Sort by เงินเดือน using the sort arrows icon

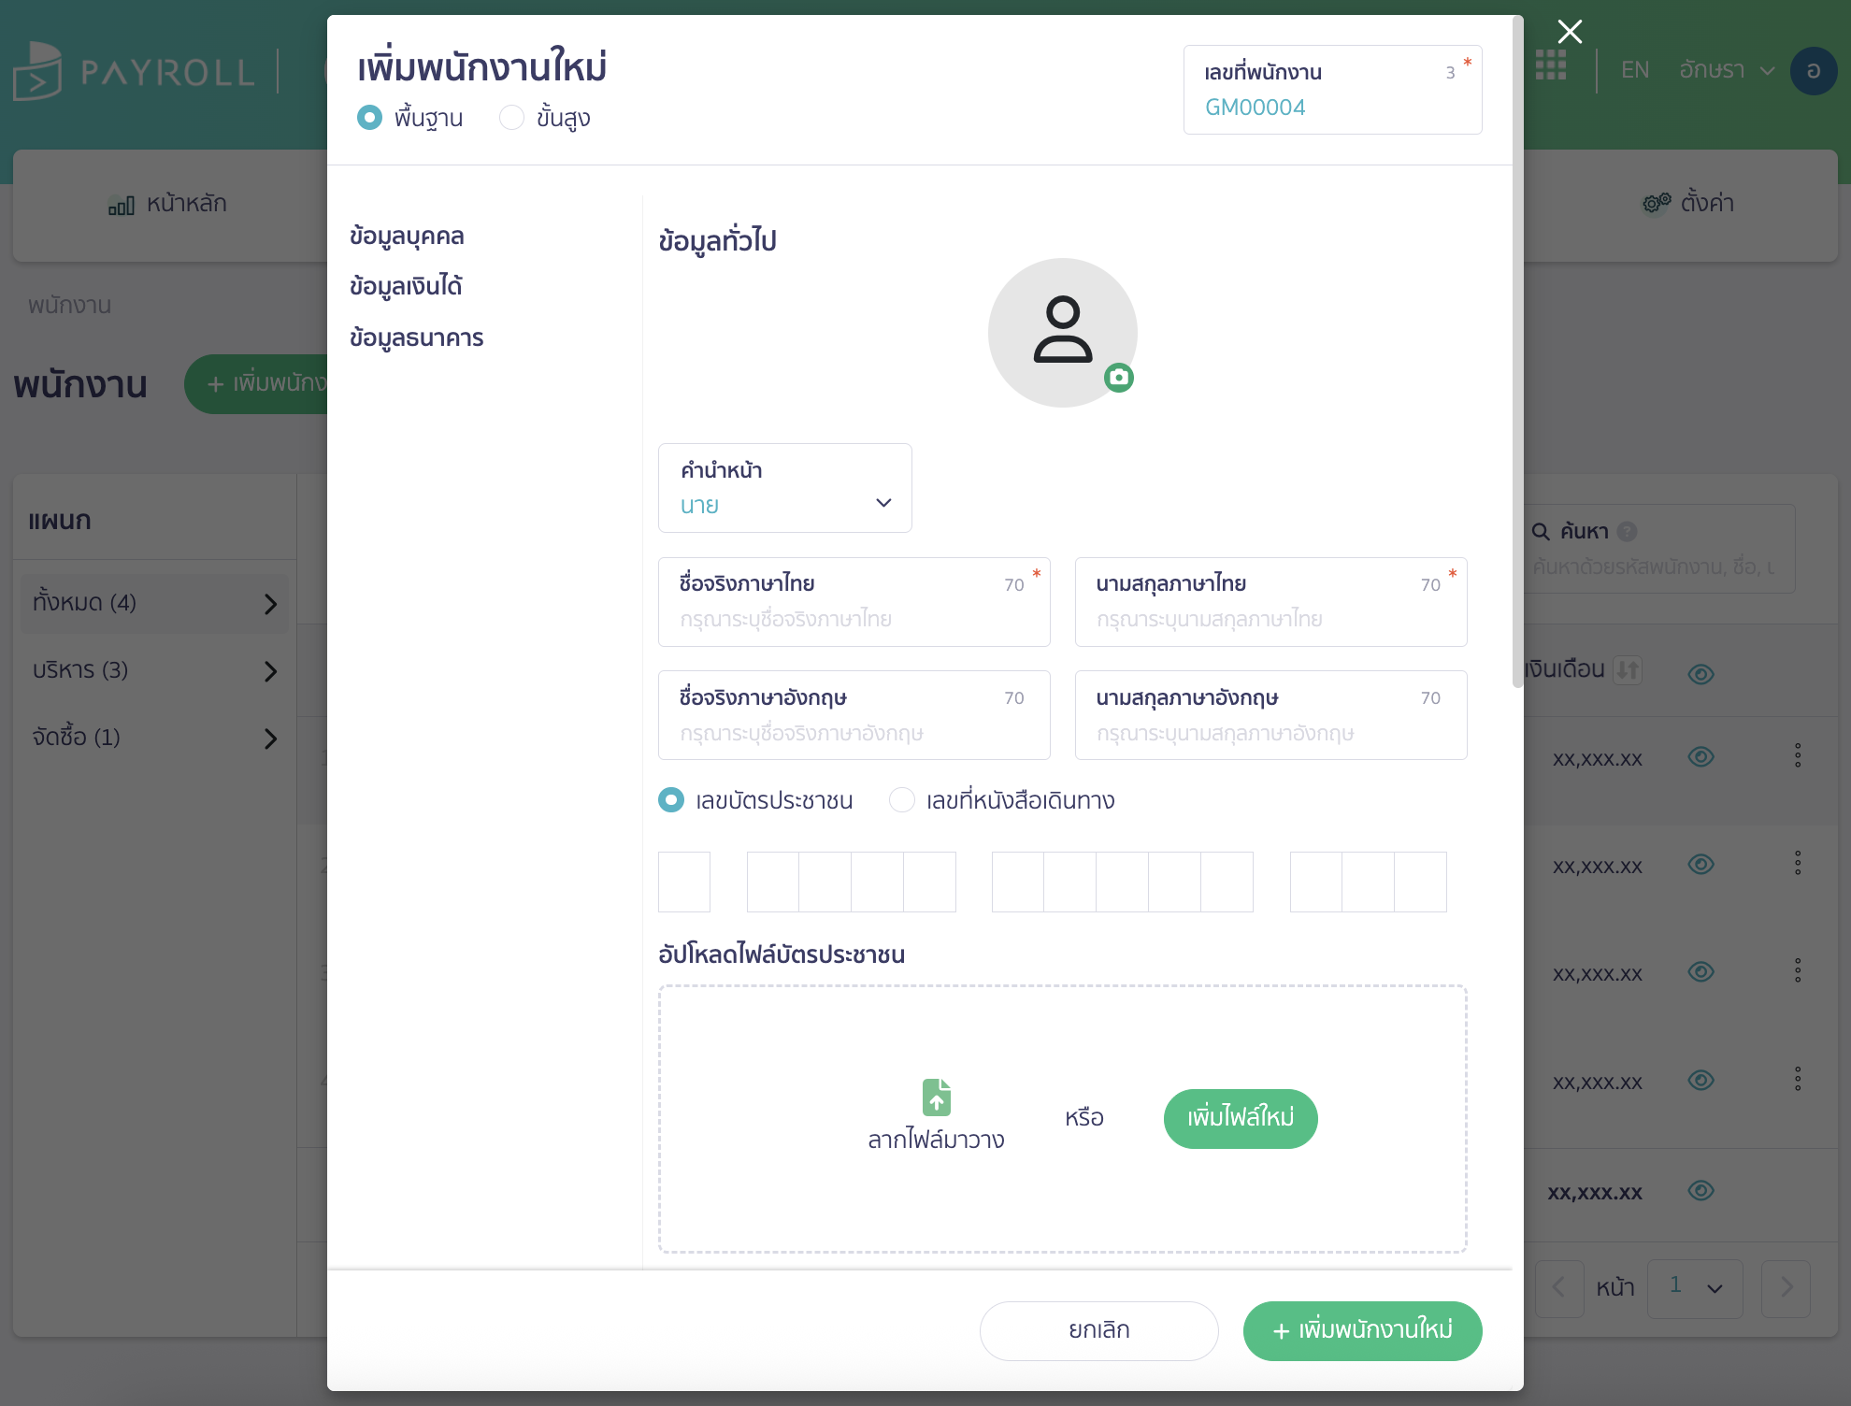click(x=1628, y=669)
